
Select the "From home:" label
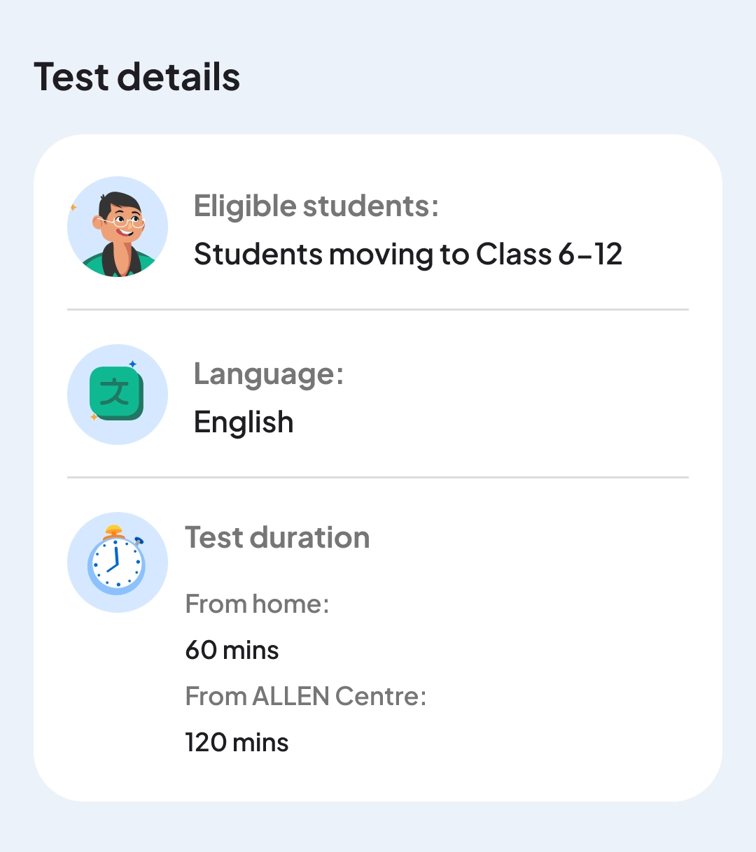click(257, 604)
